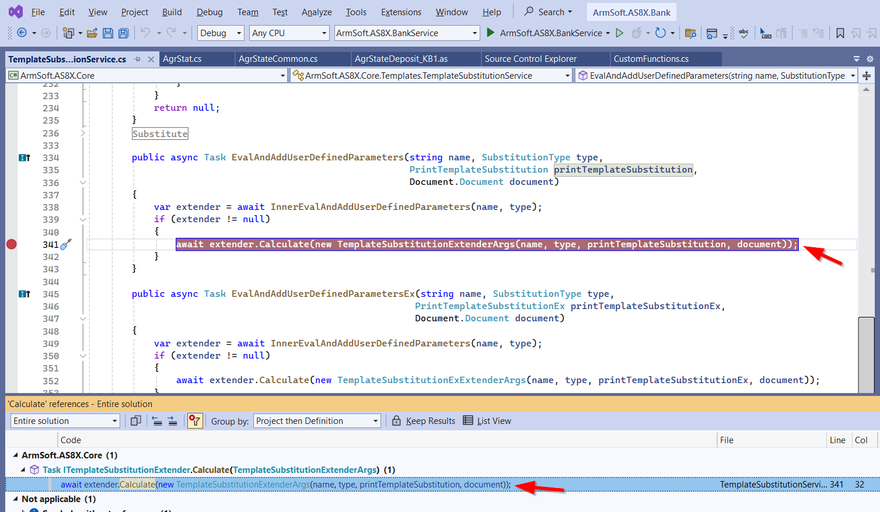Open the Debug configuration dropdown
880x512 pixels.
[x=221, y=33]
